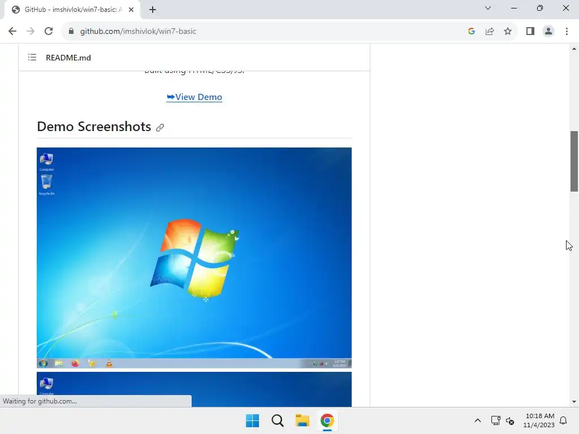Select the Demo Screenshots heading text

click(x=94, y=127)
